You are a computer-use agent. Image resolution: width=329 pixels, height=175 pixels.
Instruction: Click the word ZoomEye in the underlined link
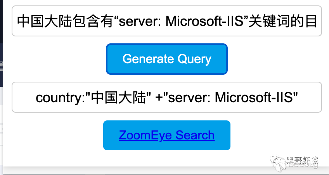145,135
